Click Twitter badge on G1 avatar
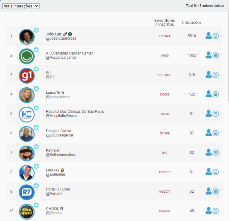Viewport: 229px width, 221px height. (x=36, y=69)
